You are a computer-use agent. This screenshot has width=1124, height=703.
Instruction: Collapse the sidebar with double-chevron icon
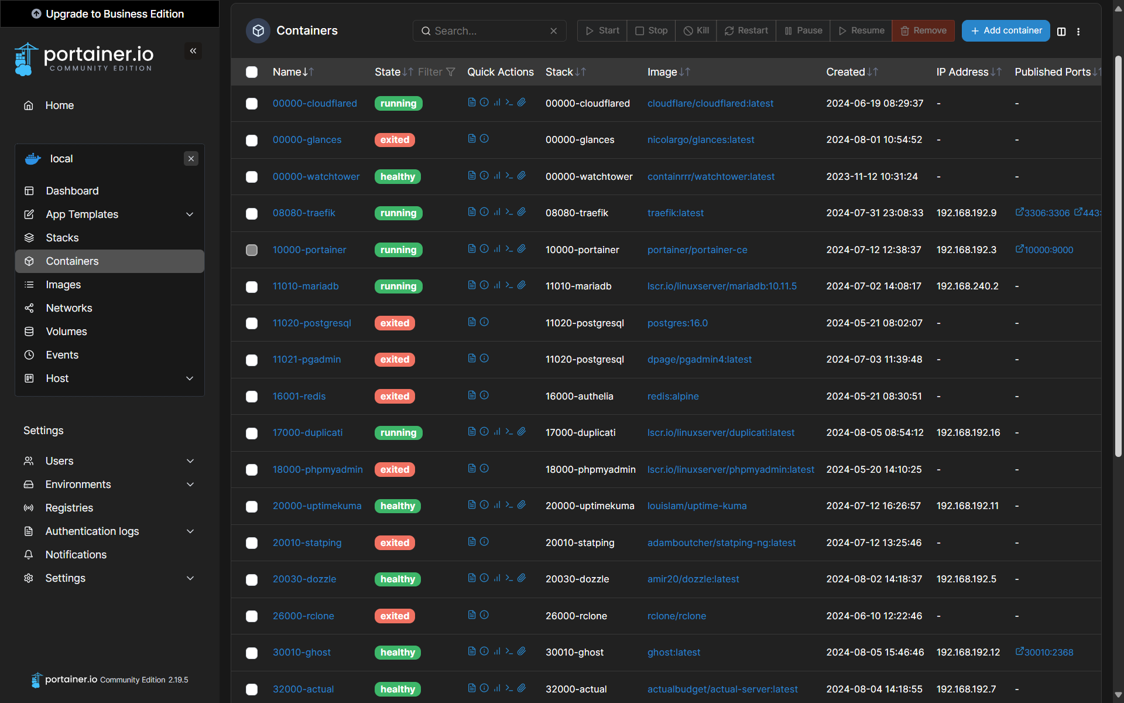pos(193,51)
